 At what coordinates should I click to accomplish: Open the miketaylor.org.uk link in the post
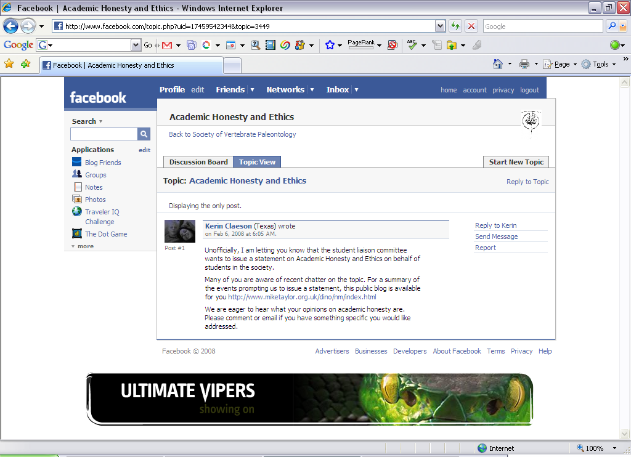click(302, 297)
